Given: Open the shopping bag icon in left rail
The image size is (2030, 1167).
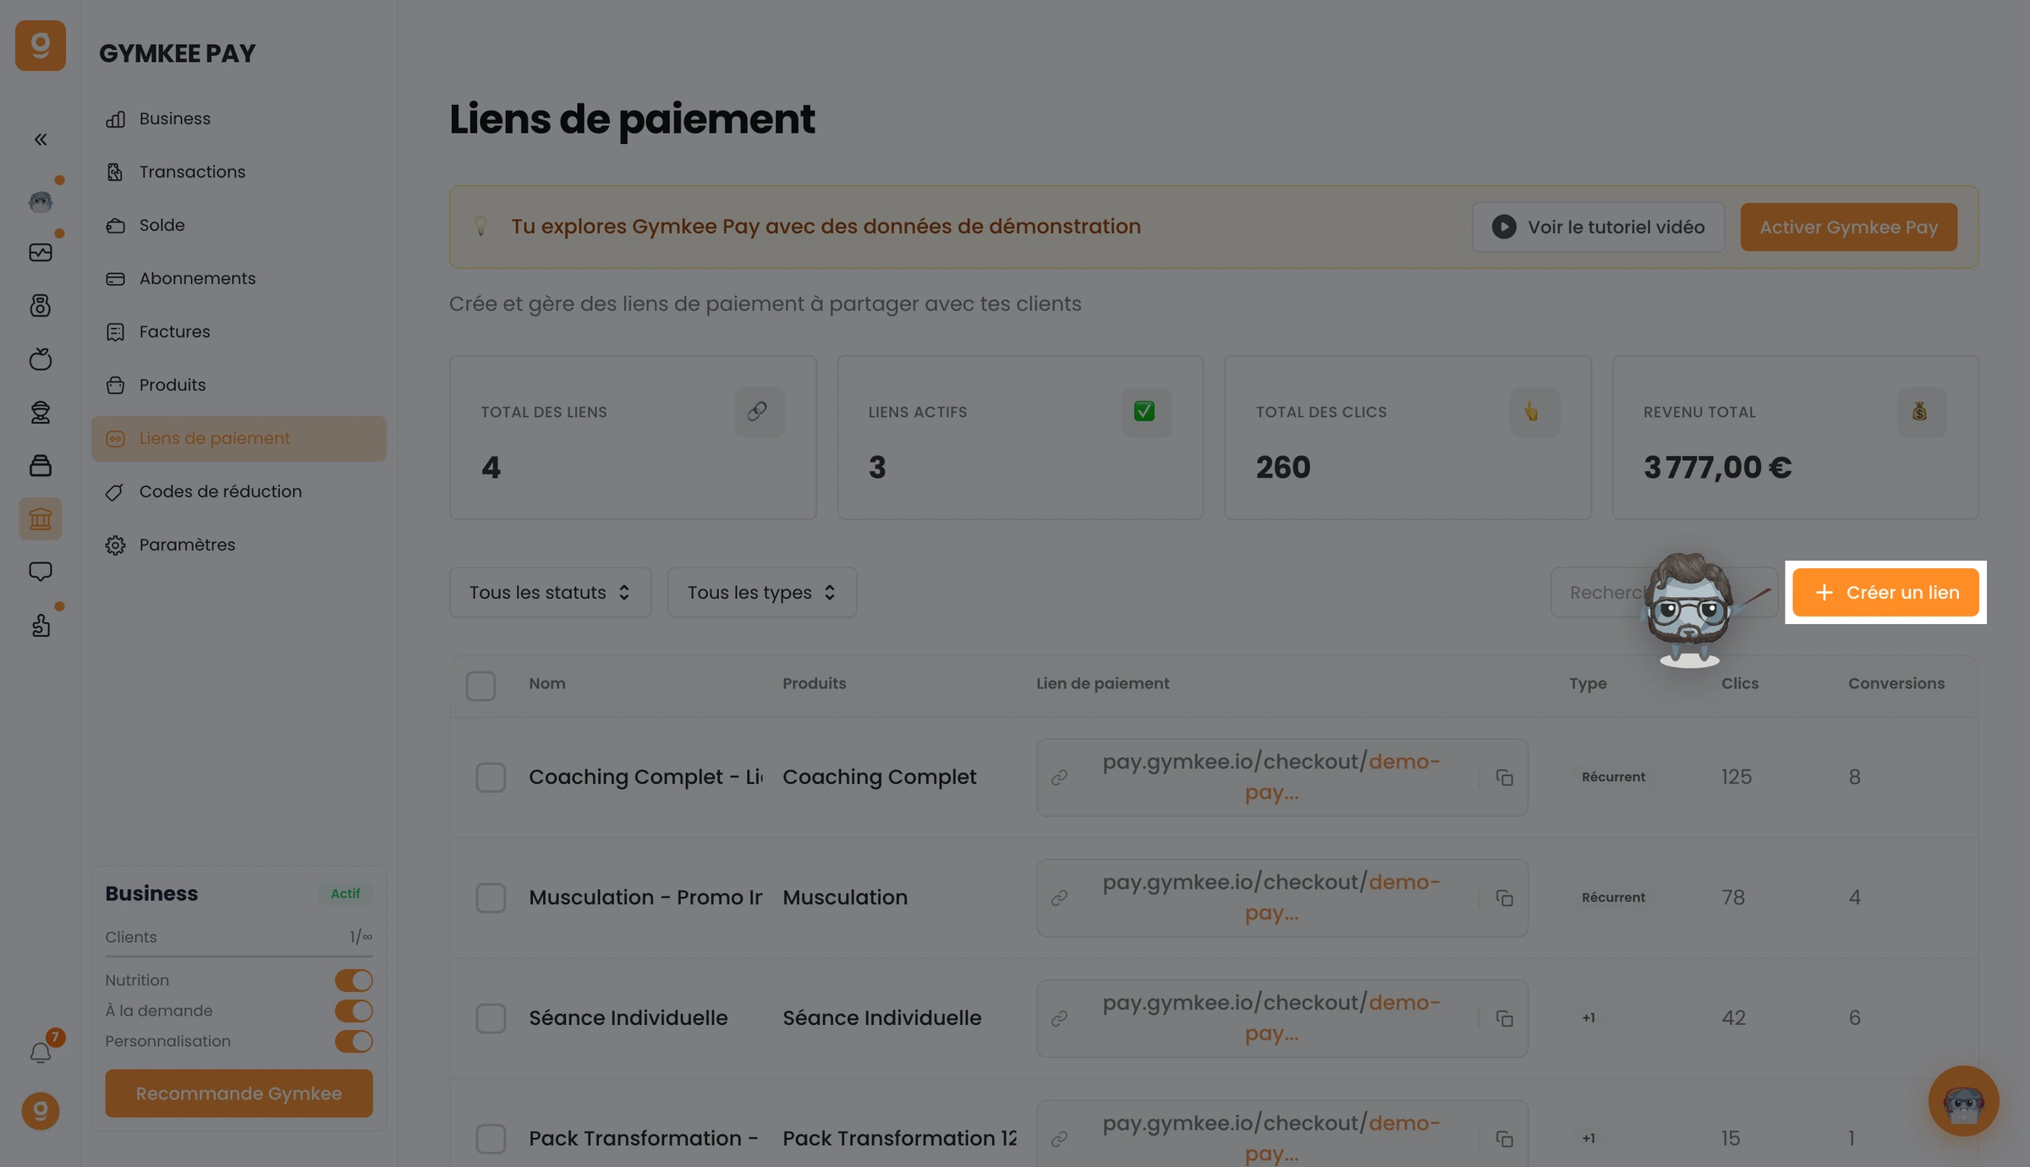Looking at the screenshot, I should (41, 465).
